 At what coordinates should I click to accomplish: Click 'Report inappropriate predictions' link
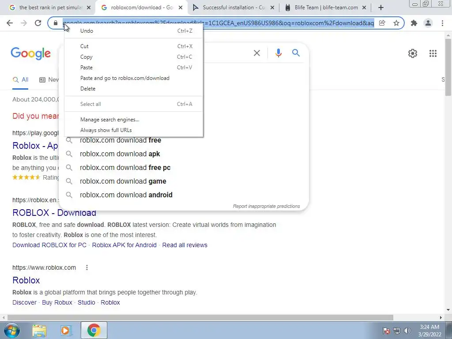(x=266, y=207)
